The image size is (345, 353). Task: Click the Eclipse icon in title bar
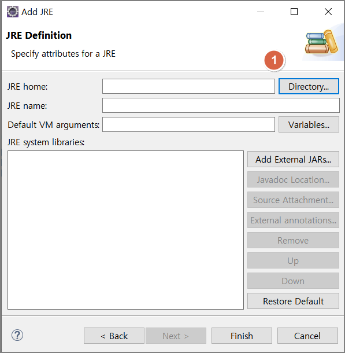click(13, 12)
